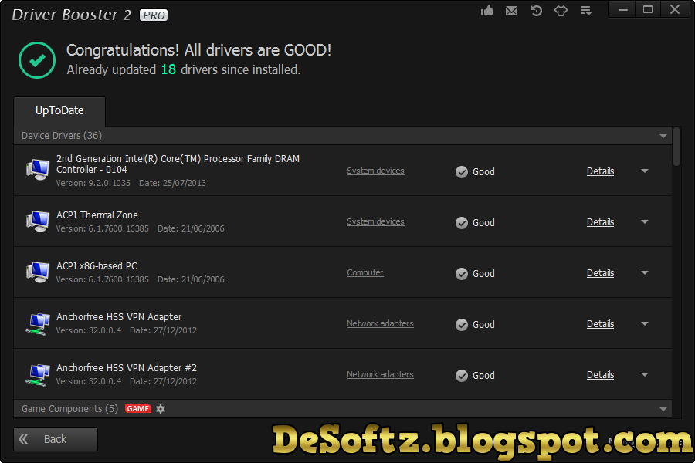695x463 pixels.
Task: Click System devices link for Intel DRAM Controller
Action: (375, 171)
